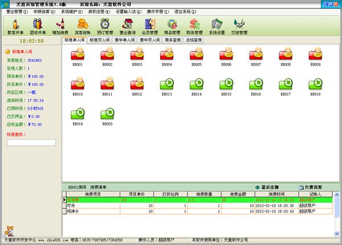The image size is (342, 245).
Task: Click the 欠费宾客 button
Action: point(310,187)
